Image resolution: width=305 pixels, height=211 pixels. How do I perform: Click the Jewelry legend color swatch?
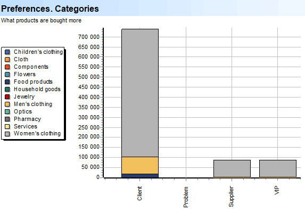(7, 97)
